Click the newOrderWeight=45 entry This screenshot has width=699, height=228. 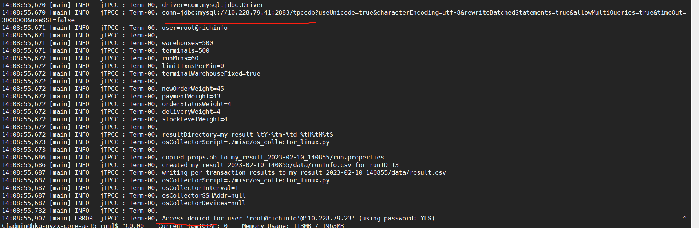tap(193, 89)
